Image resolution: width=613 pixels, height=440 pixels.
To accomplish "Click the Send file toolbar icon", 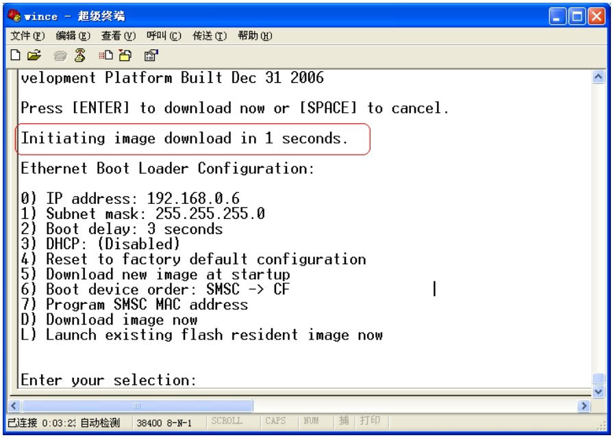I will [x=105, y=55].
